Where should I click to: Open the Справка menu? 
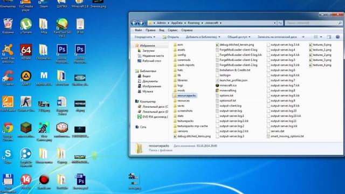pos(187,30)
